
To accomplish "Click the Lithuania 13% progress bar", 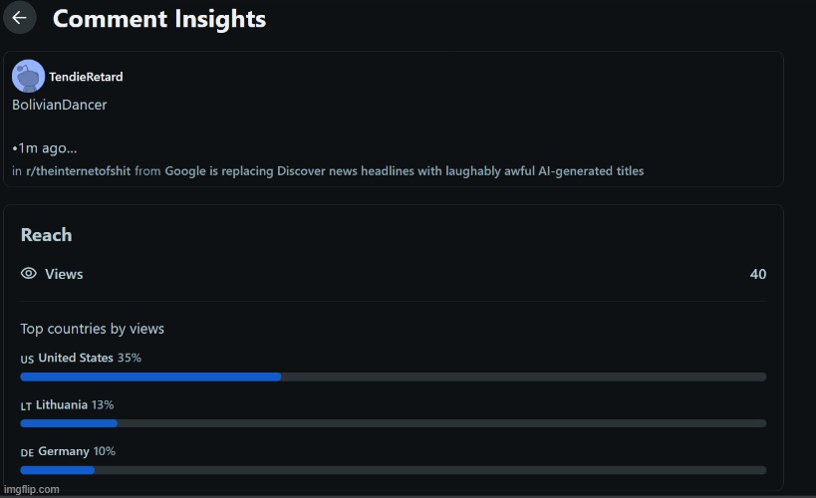I will tap(393, 423).
